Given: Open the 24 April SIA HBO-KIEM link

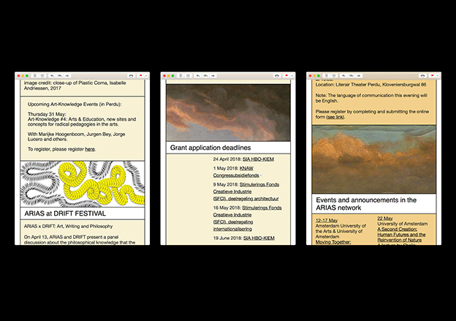Looking at the screenshot, I should tap(257, 159).
